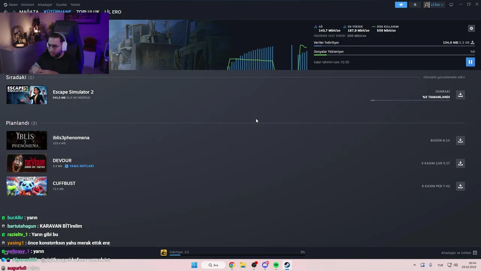Image resolution: width=481 pixels, height=271 pixels.
Task: Open Spotify from taskbar
Action: [x=276, y=265]
